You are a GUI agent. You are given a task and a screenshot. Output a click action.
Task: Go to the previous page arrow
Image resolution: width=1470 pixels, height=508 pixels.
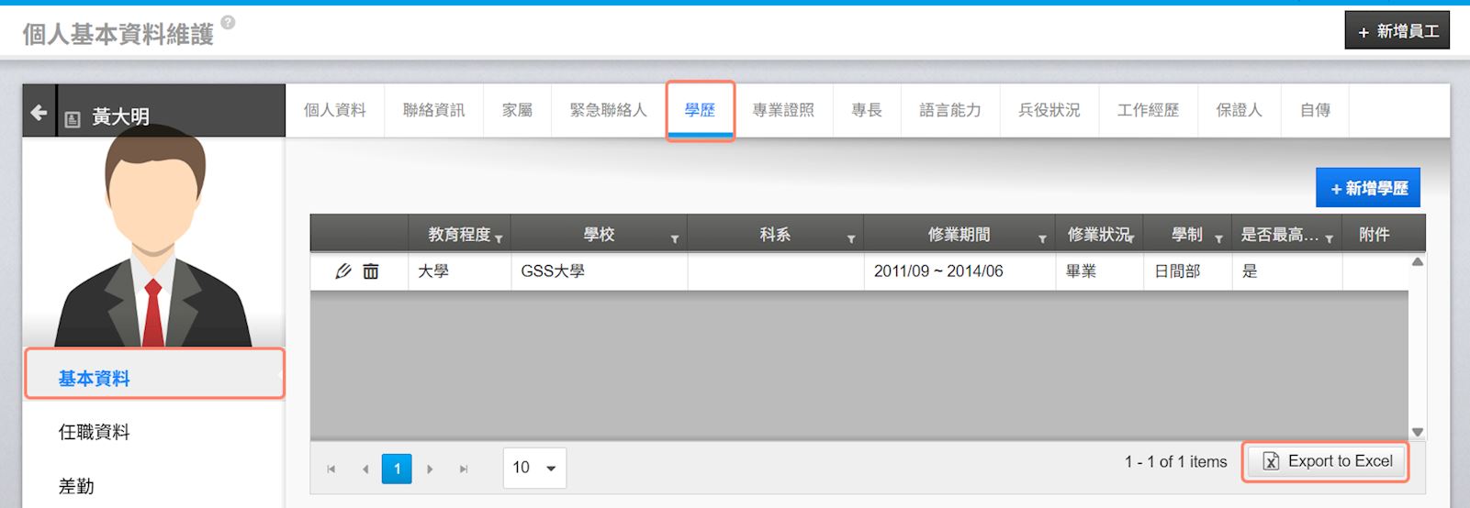(365, 469)
